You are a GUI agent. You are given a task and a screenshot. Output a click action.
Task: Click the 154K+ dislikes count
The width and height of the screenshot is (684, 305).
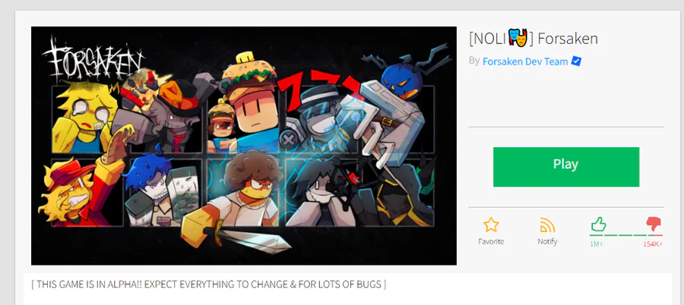click(x=653, y=244)
